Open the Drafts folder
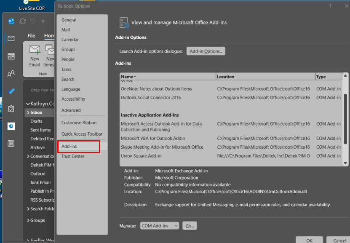Screen dimensions: 350x243 [36, 121]
